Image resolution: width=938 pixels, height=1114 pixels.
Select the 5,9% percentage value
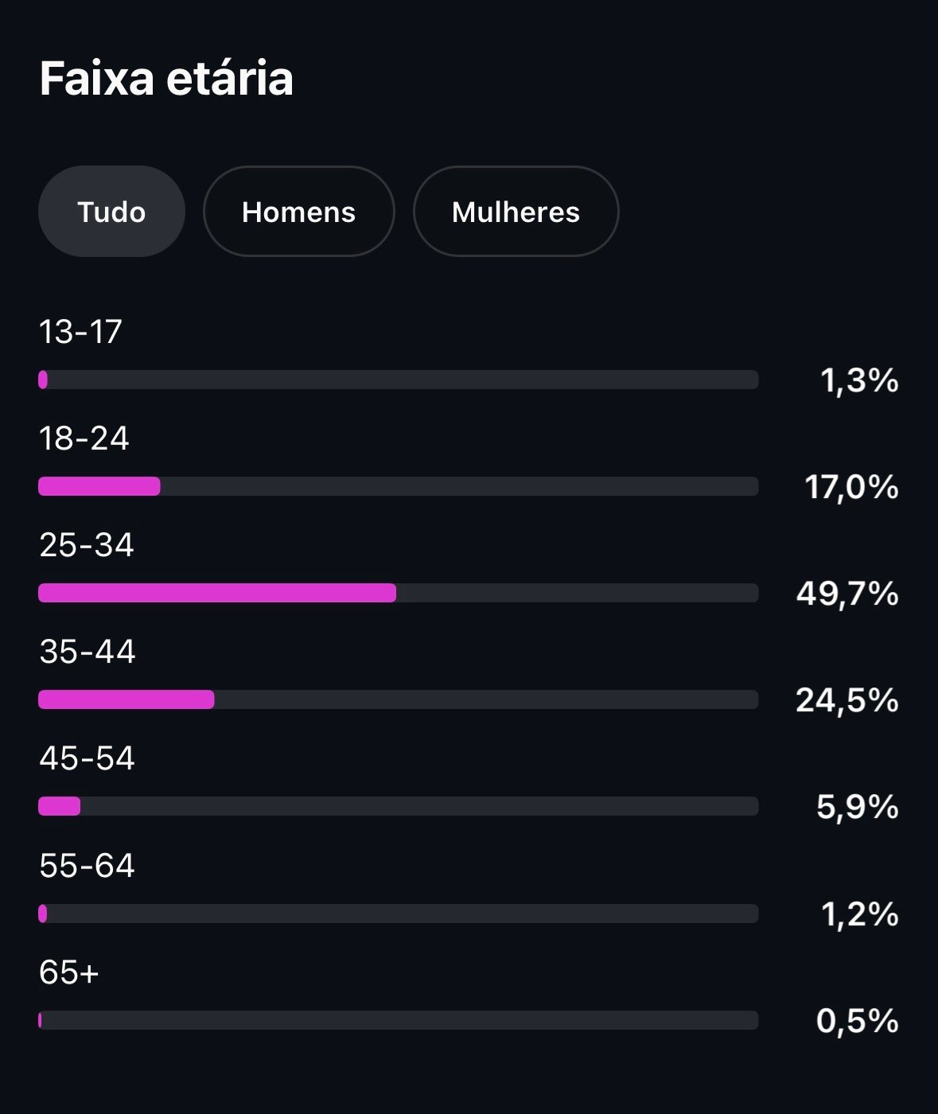coord(857,807)
